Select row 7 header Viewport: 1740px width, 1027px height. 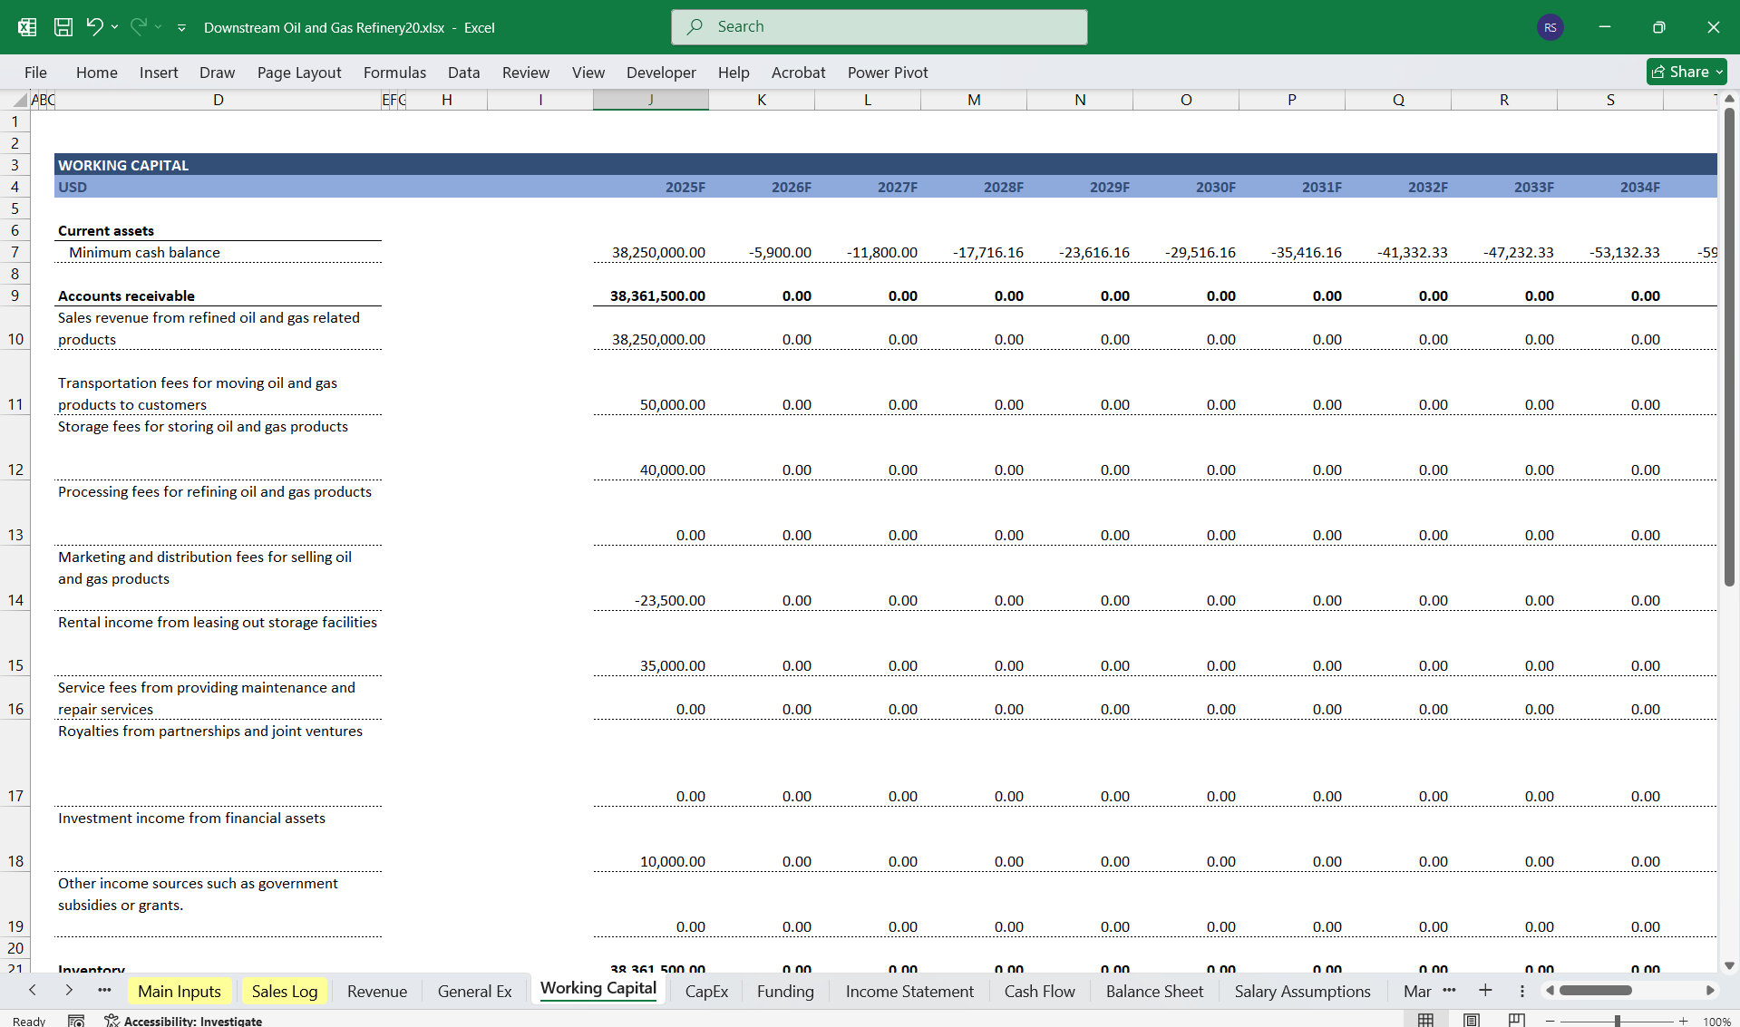(15, 252)
